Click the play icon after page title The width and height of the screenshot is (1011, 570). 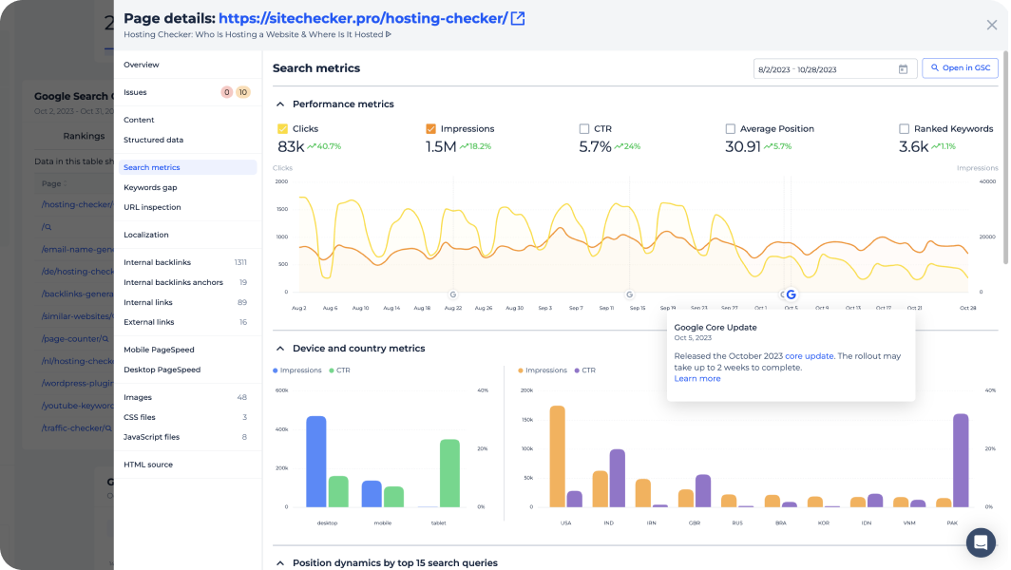388,34
